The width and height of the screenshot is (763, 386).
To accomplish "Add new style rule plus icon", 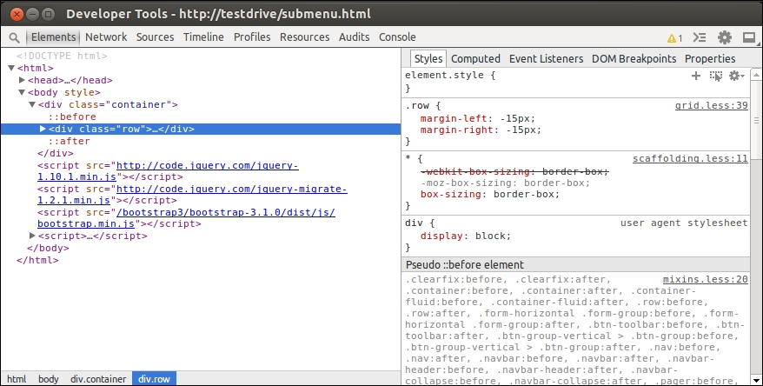I will (x=696, y=76).
